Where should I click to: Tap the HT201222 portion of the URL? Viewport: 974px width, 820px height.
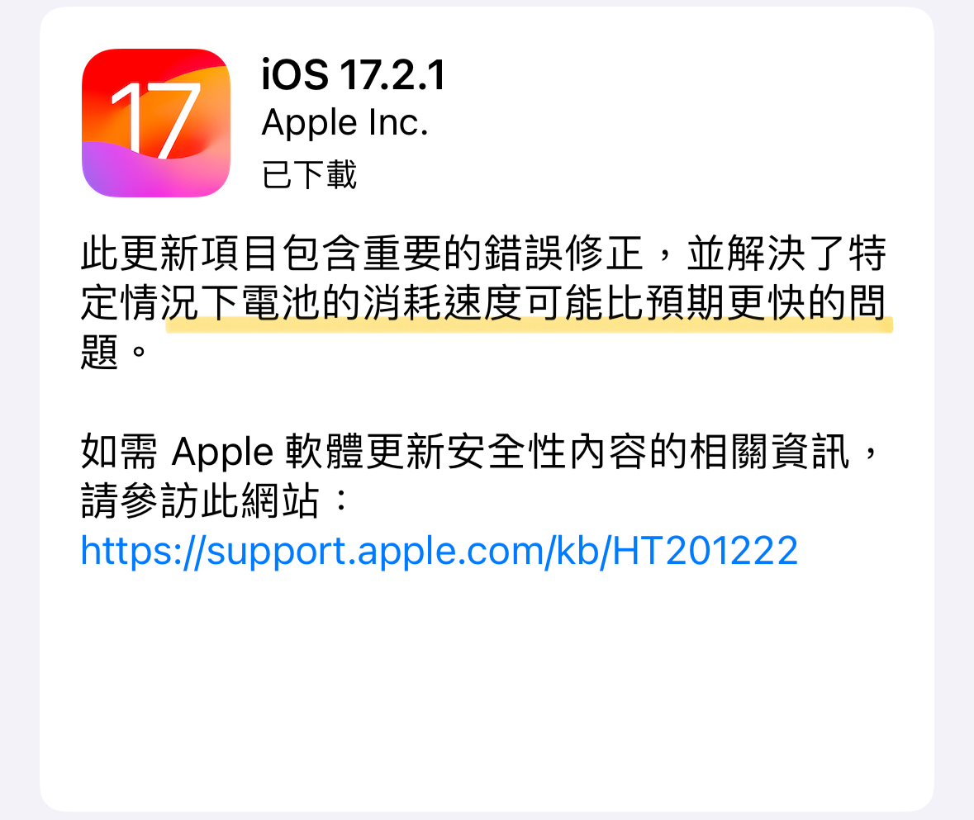[706, 551]
